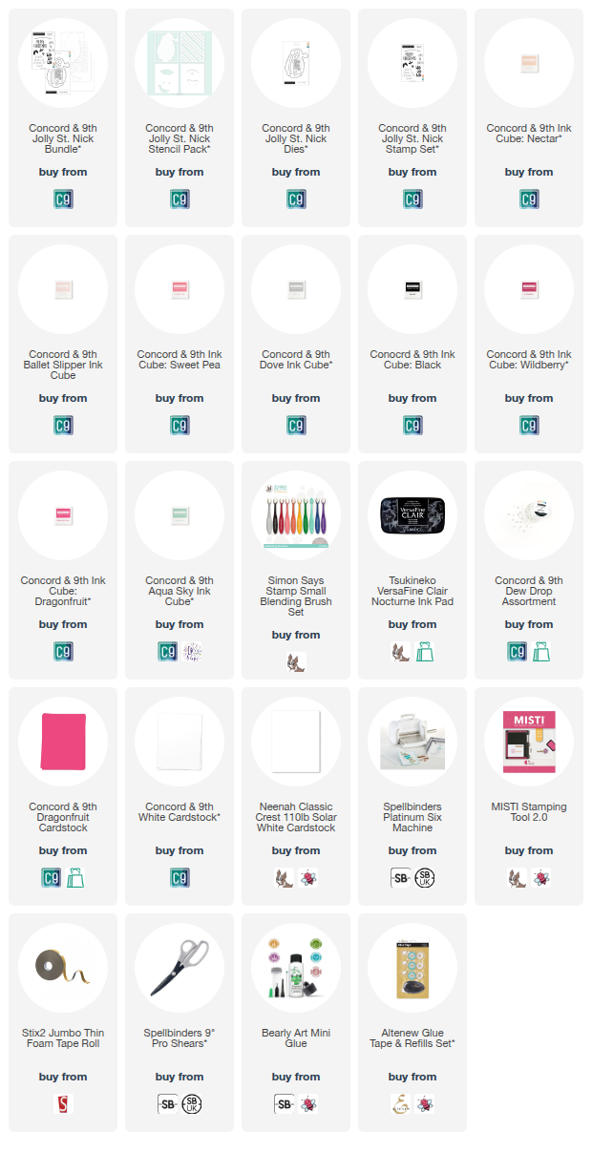This screenshot has width=592, height=1152.
Task: Click the Stix2 store icon under Foam Tape Roll
Action: point(63,1104)
